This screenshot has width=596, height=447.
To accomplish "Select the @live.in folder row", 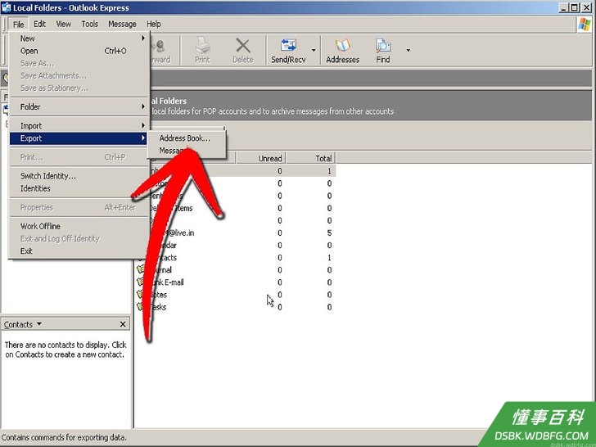I will tap(236, 233).
